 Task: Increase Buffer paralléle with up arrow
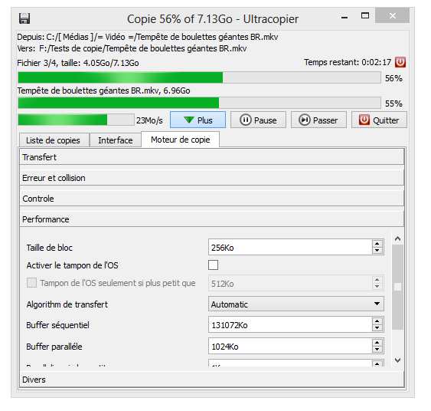377,343
